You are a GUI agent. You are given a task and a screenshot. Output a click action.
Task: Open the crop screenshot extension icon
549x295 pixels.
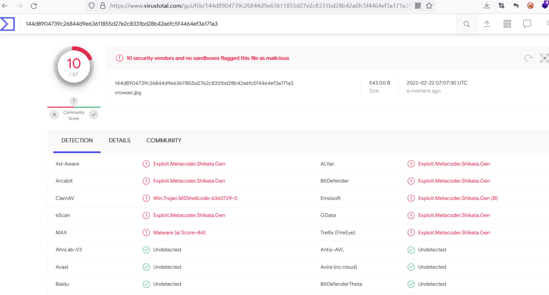(501, 6)
